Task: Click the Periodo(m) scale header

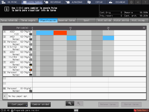Action: [x=22, y=28]
